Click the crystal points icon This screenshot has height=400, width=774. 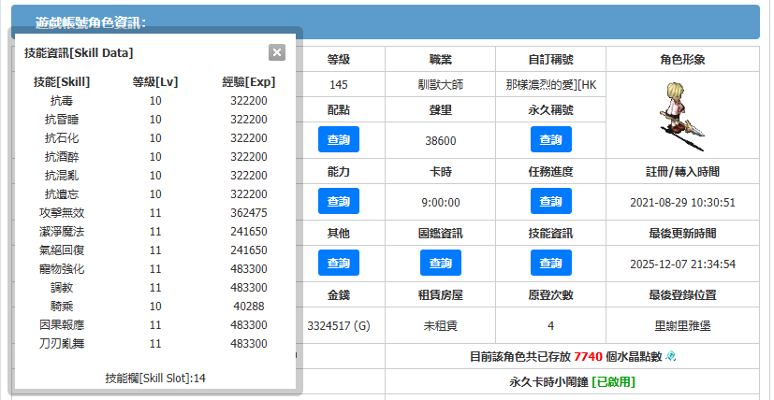click(x=670, y=356)
